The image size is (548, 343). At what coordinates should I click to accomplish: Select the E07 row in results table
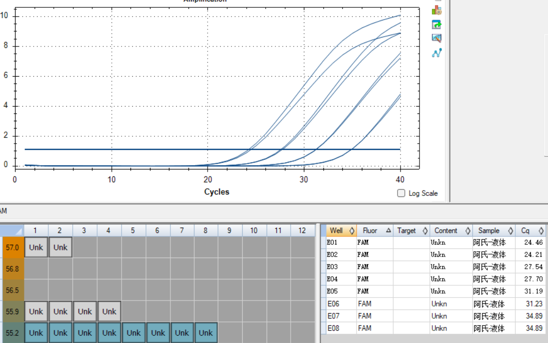[x=433, y=316]
